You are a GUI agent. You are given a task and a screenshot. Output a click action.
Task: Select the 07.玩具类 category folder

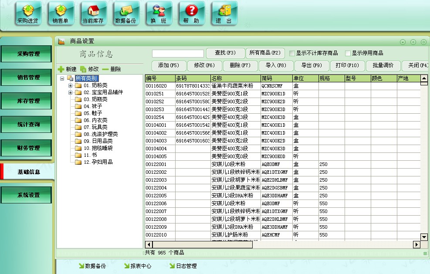tap(95, 127)
